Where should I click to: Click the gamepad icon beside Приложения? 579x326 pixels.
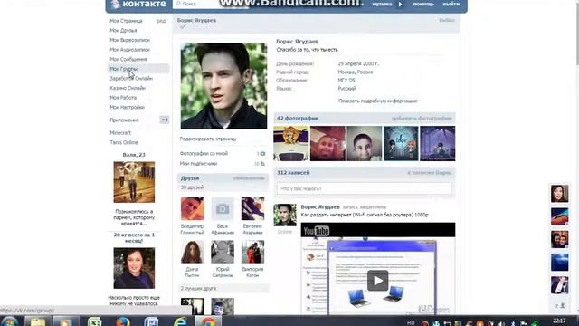tap(165, 120)
